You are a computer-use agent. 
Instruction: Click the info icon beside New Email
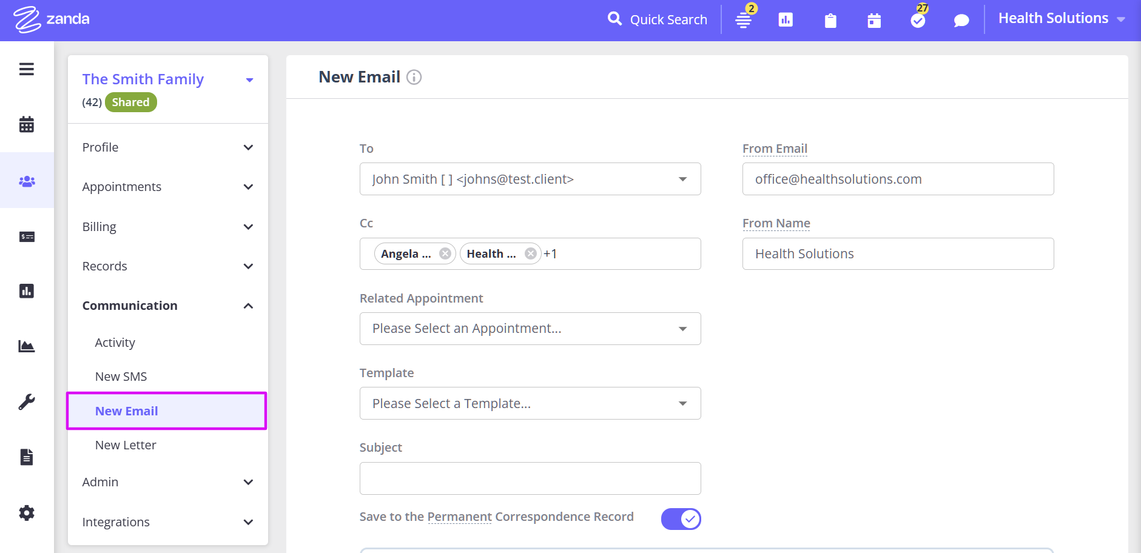pyautogui.click(x=414, y=77)
